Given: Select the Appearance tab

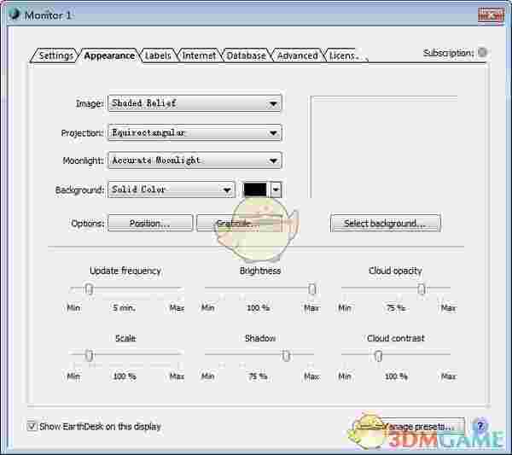Looking at the screenshot, I should pos(109,55).
